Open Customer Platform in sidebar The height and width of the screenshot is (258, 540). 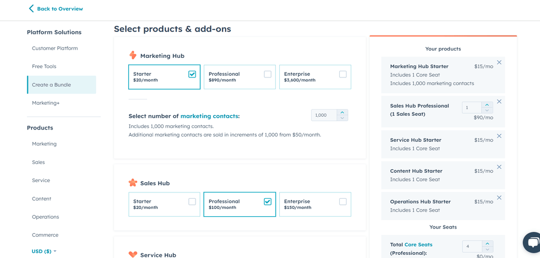click(x=55, y=49)
